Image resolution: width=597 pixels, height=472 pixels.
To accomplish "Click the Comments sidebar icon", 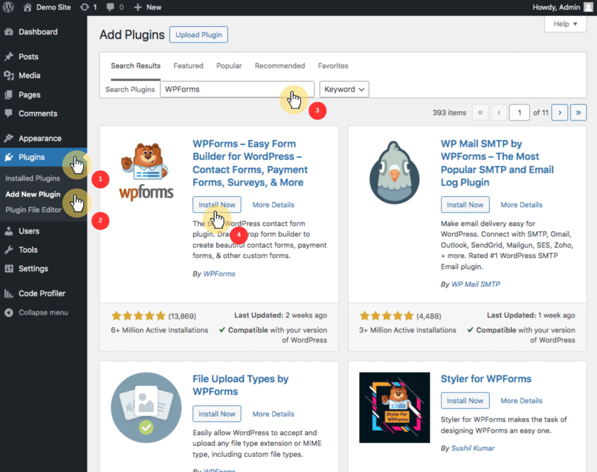I will point(9,114).
